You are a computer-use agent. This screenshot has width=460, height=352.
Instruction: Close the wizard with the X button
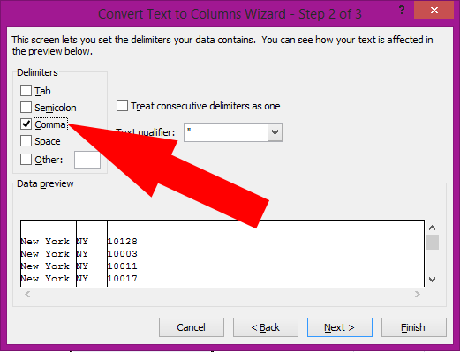(434, 11)
